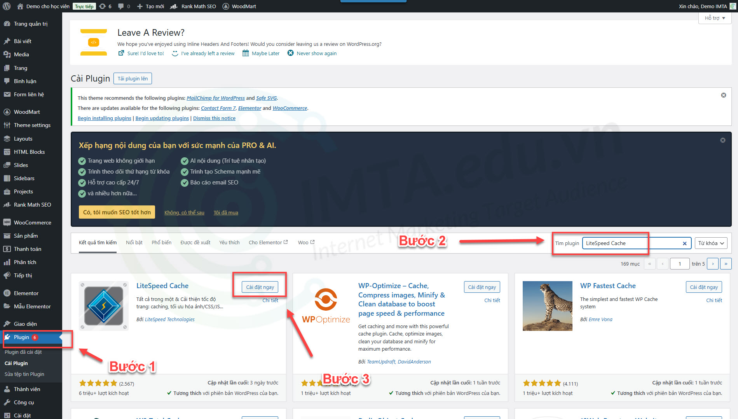The height and width of the screenshot is (419, 738).
Task: Click Không, có thể sau link
Action: tap(184, 212)
